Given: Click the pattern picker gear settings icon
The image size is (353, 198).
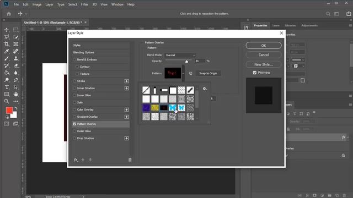Looking at the screenshot, I should pos(205,89).
